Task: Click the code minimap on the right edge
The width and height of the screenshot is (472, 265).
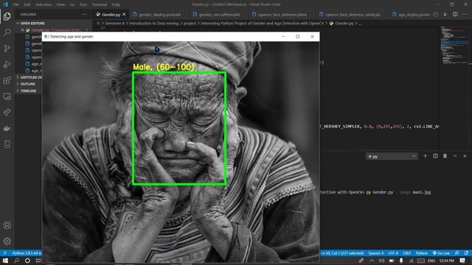Action: (x=455, y=45)
